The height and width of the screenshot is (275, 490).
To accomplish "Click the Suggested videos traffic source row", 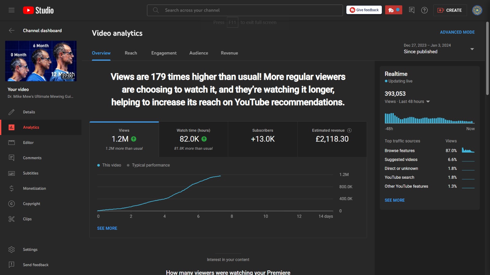I will [430, 159].
